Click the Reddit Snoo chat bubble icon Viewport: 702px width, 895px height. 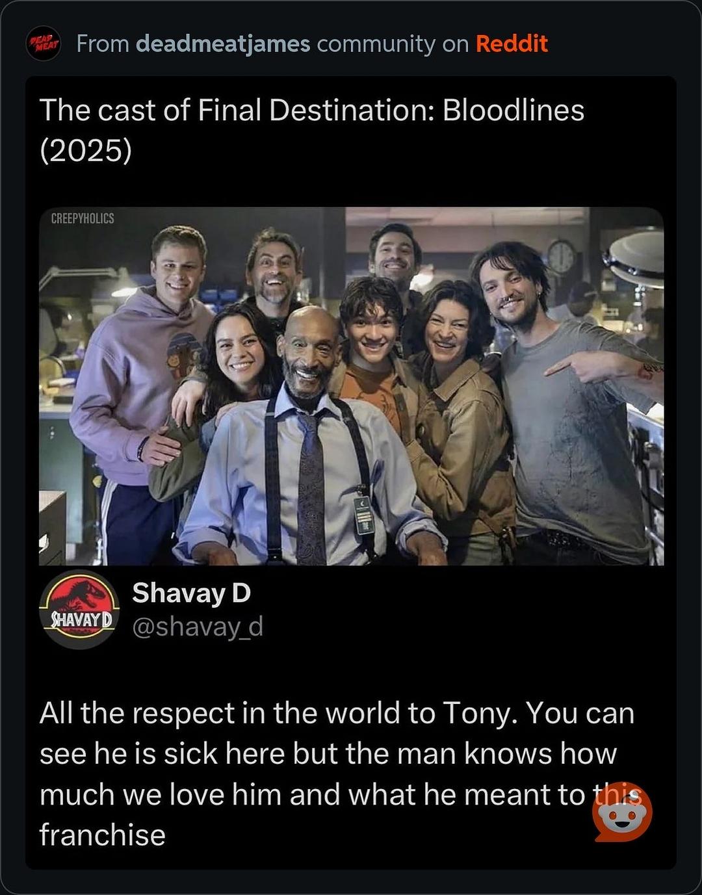tap(623, 812)
